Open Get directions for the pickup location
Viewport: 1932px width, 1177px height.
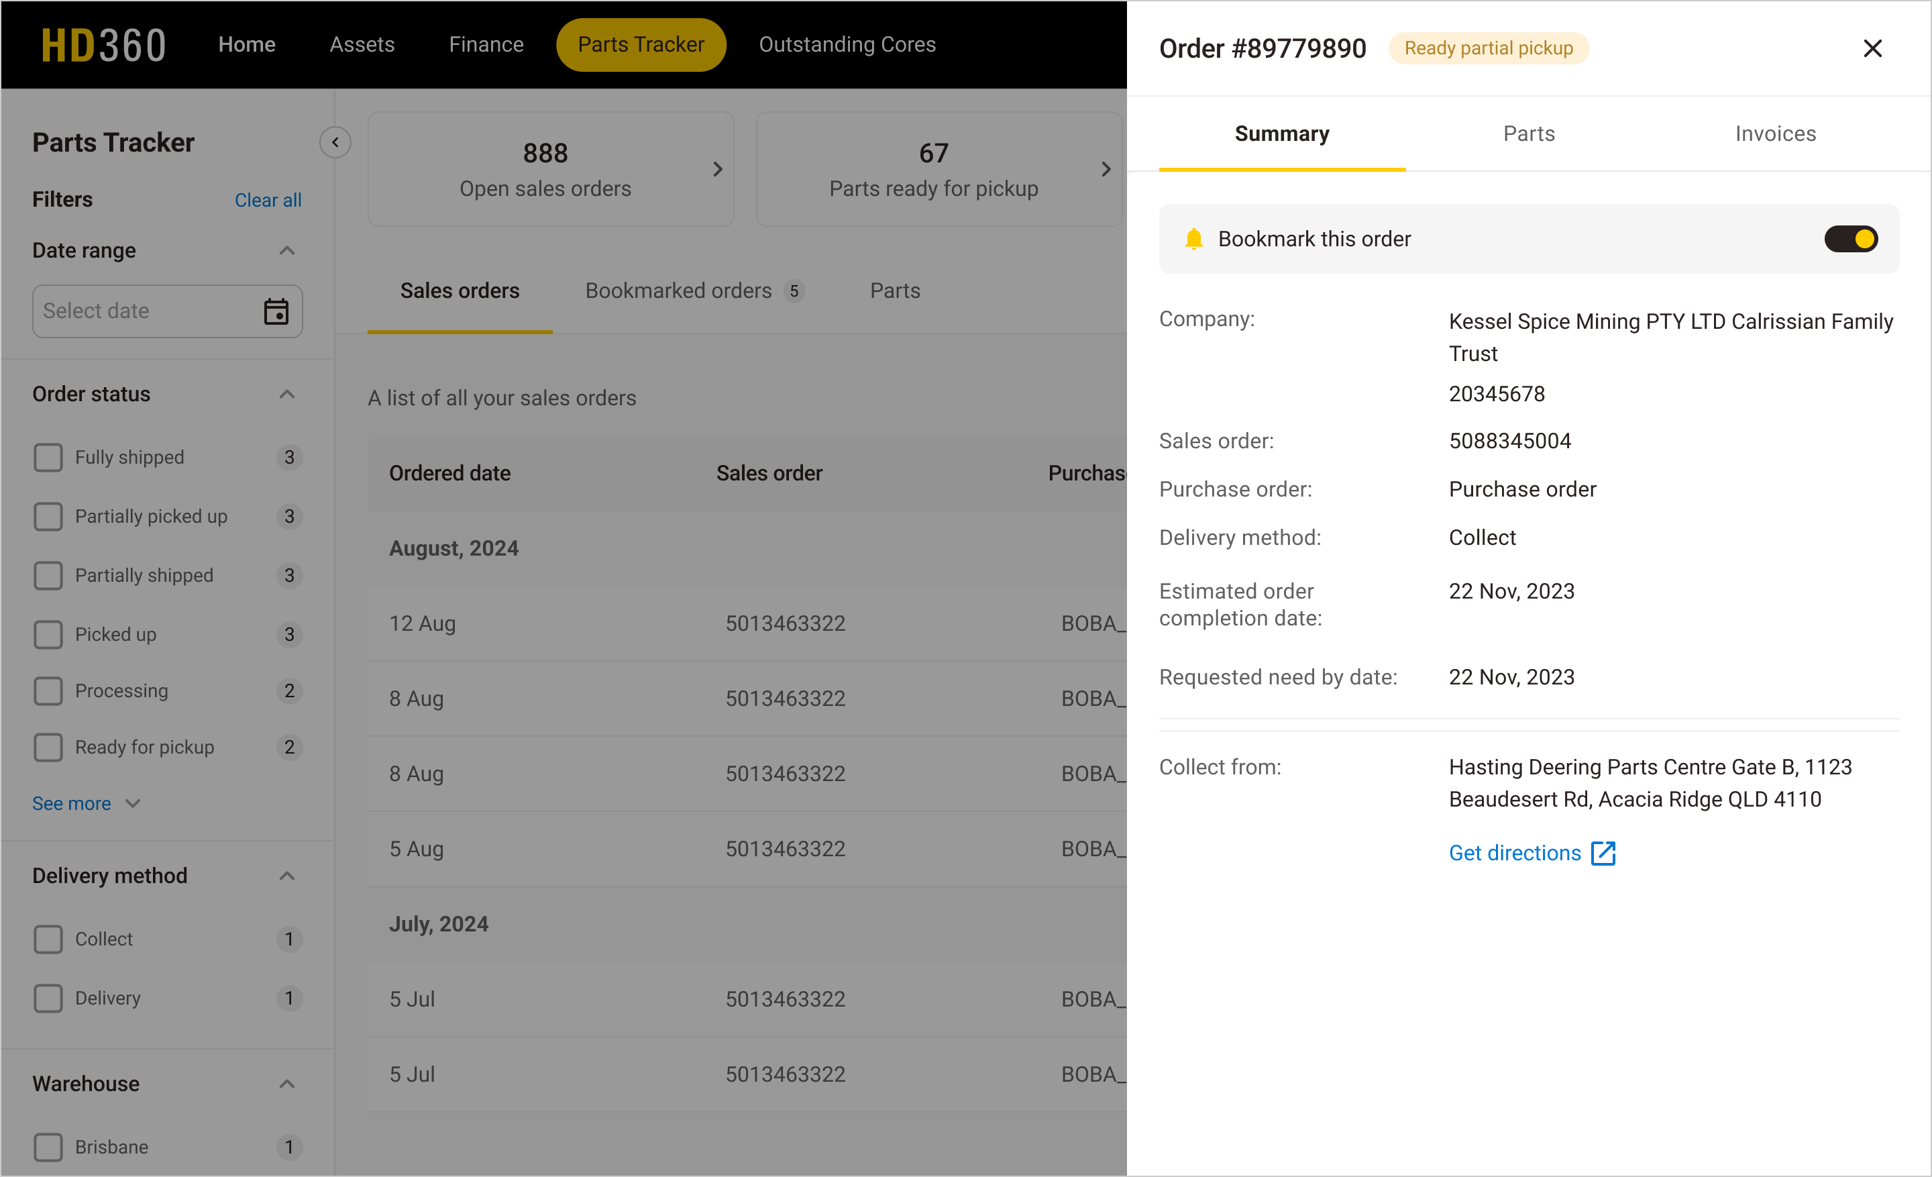(1513, 852)
